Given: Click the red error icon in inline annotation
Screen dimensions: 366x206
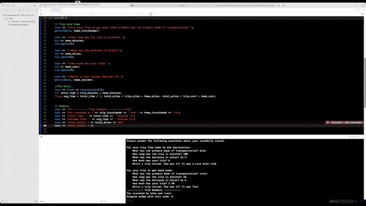Looking at the screenshot, I should (328, 122).
